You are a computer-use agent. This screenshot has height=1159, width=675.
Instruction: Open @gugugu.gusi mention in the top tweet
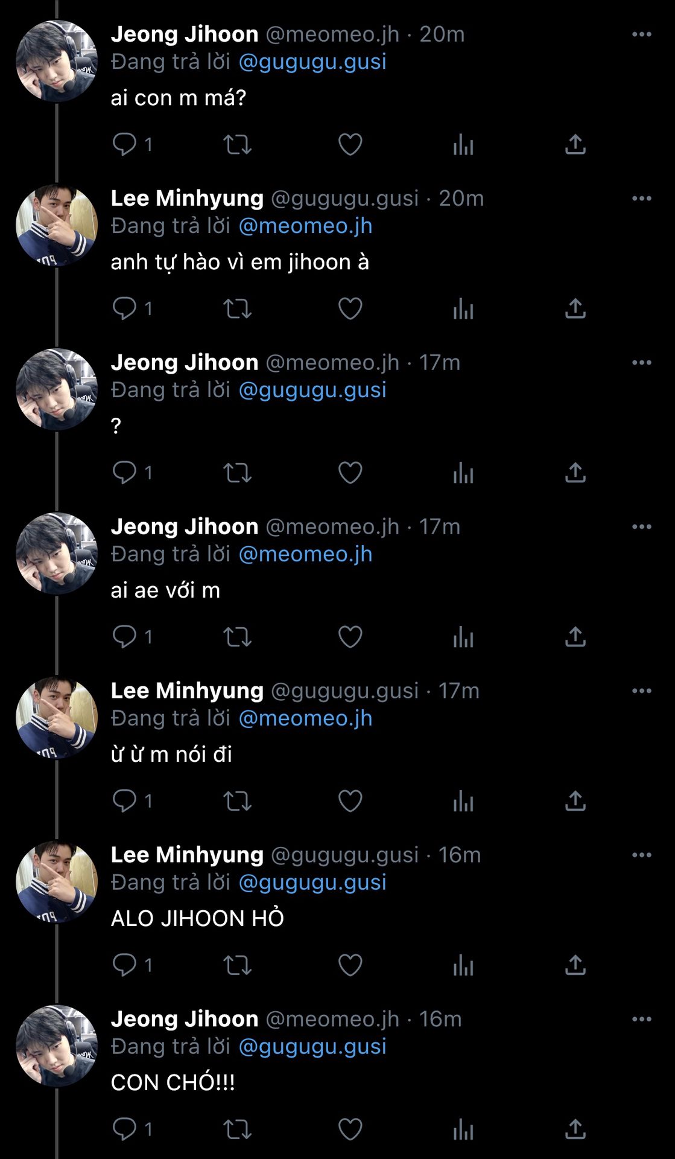312,62
